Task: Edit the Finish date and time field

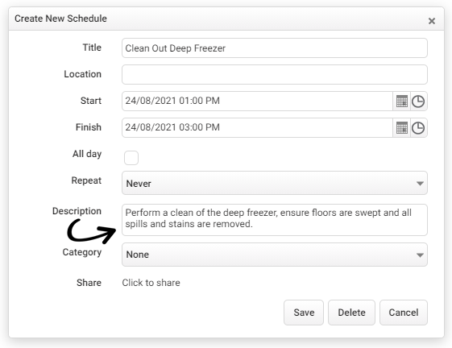Action: pos(257,128)
